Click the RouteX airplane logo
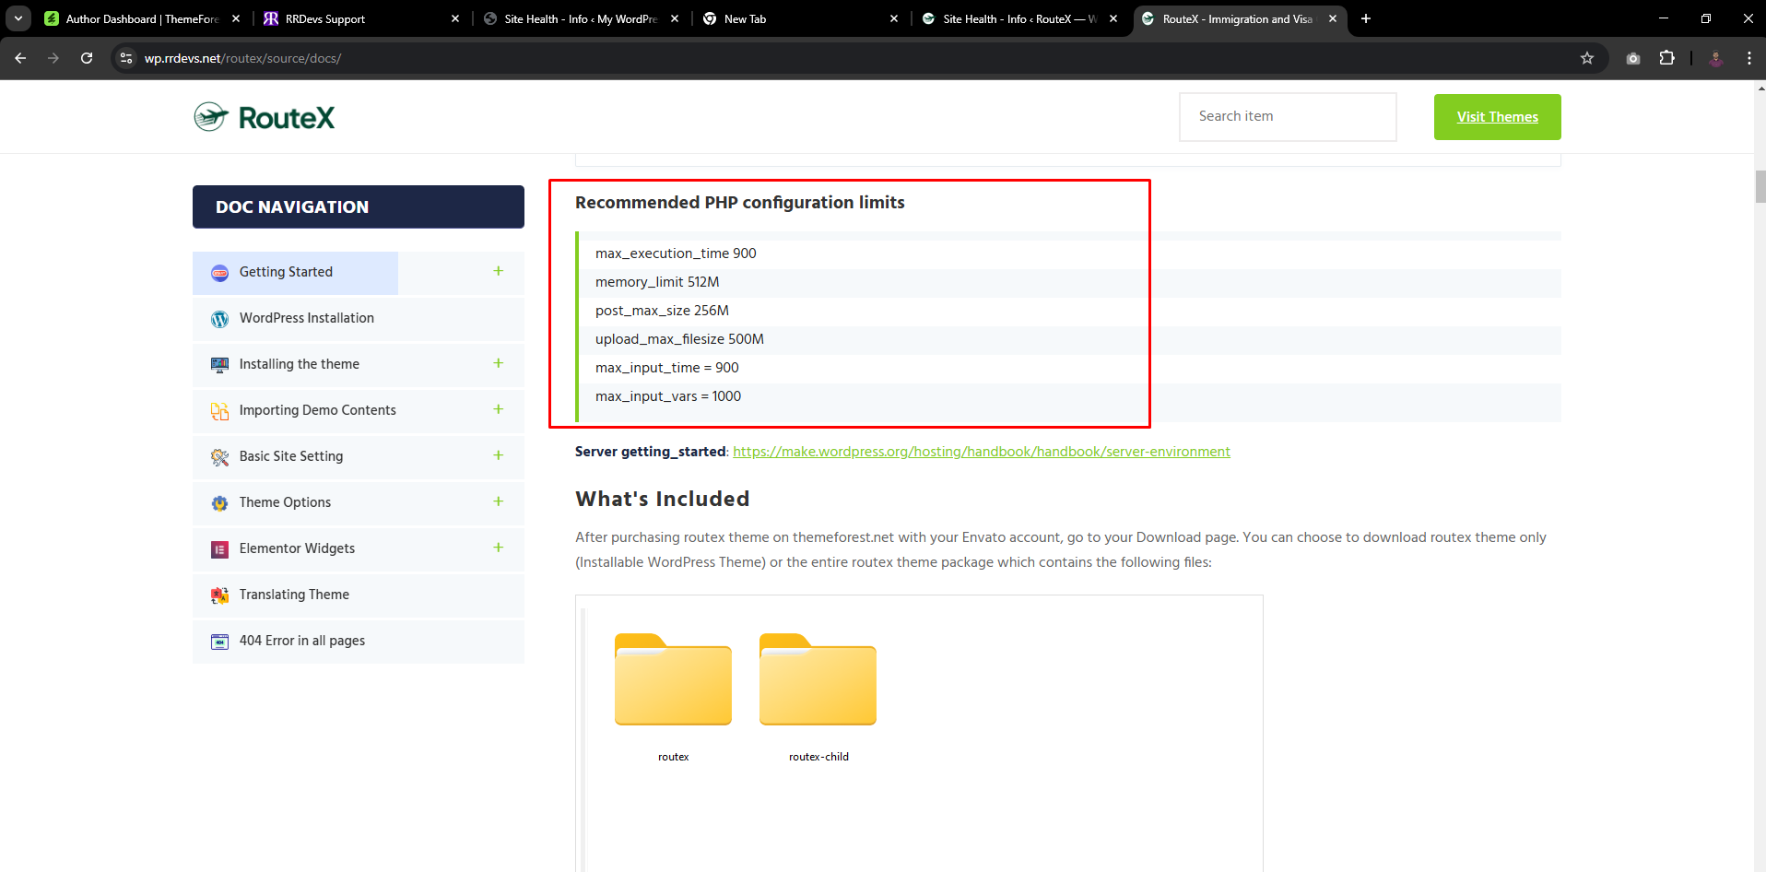The width and height of the screenshot is (1766, 872). [x=264, y=117]
